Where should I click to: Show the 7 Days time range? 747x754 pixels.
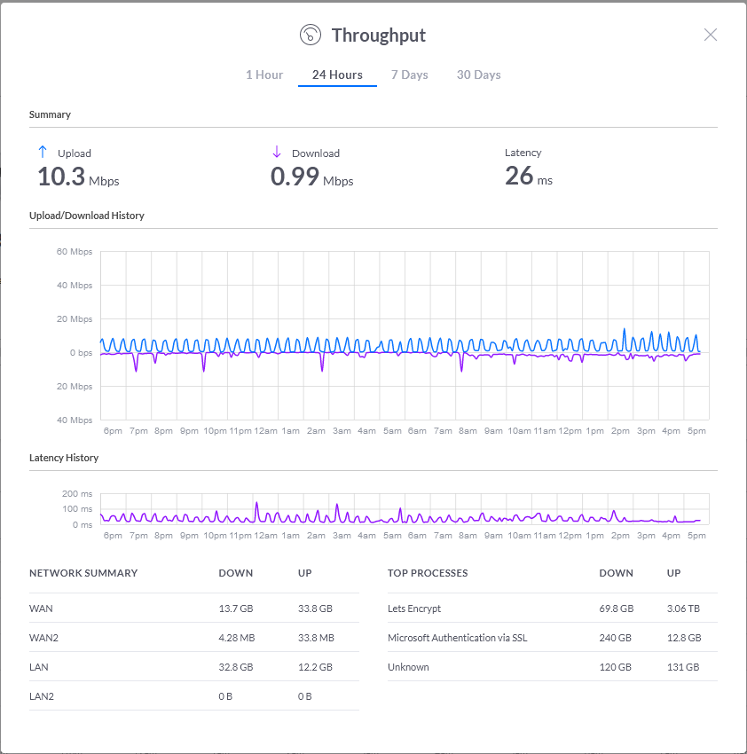click(410, 75)
